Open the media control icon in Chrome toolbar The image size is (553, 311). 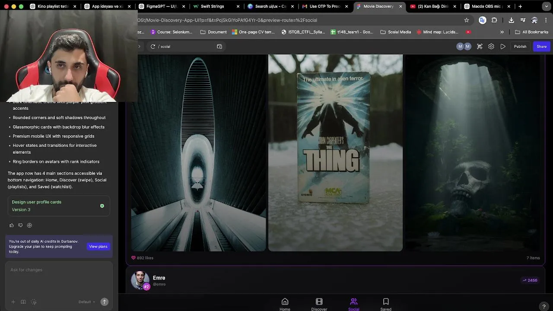(523, 20)
